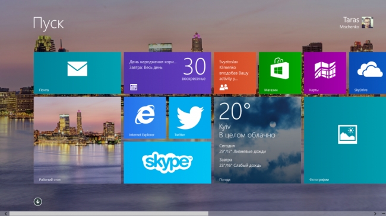Image resolution: width=386 pixels, height=216 pixels.
Task: Click the zoom-out minus button in corner
Action: tap(383, 214)
